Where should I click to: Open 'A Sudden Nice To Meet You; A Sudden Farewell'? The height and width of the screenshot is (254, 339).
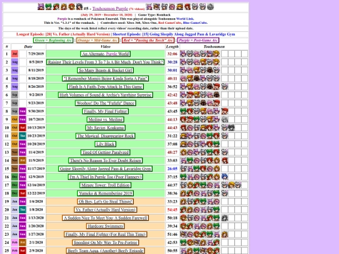tap(105, 218)
